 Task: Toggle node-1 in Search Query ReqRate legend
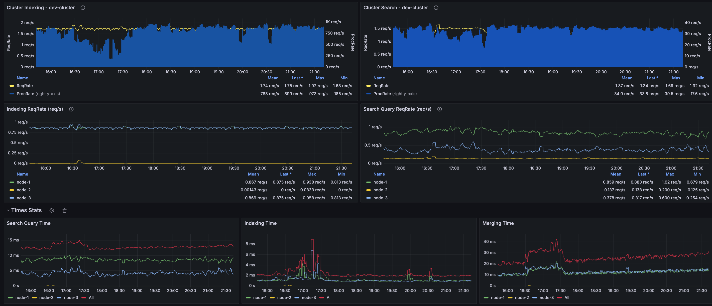(x=380, y=182)
